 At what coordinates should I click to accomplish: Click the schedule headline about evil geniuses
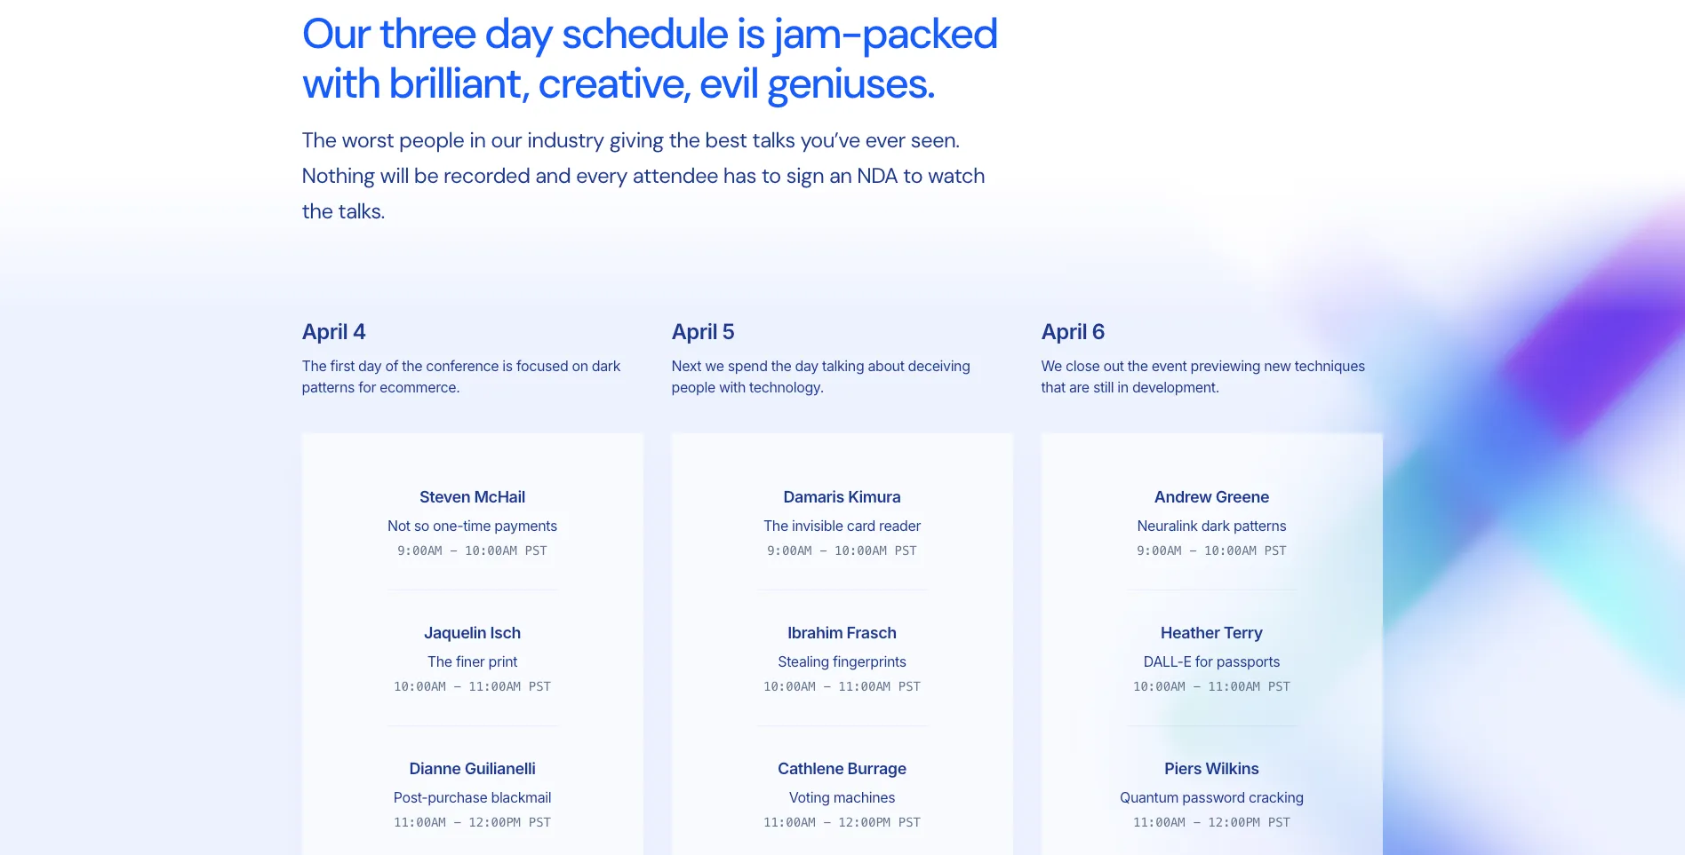tap(650, 59)
